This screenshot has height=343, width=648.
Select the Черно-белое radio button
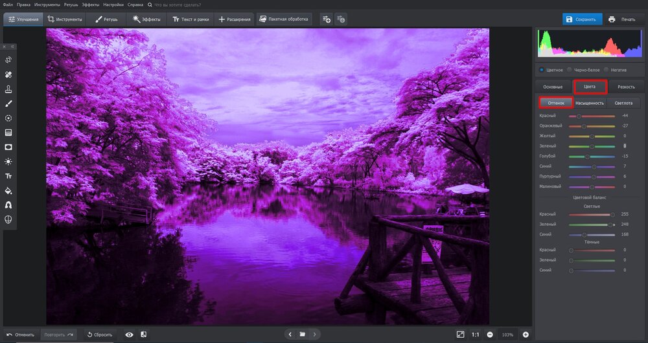coord(569,70)
